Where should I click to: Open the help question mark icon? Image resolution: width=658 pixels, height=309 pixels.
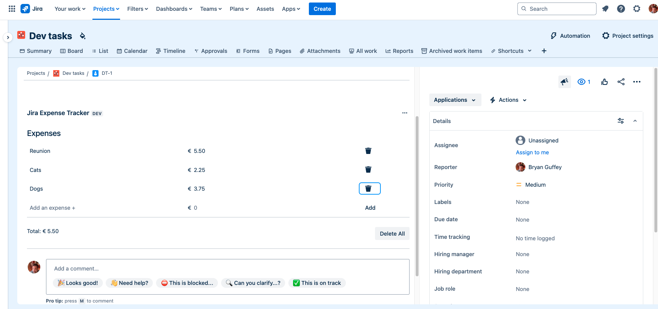click(x=621, y=9)
